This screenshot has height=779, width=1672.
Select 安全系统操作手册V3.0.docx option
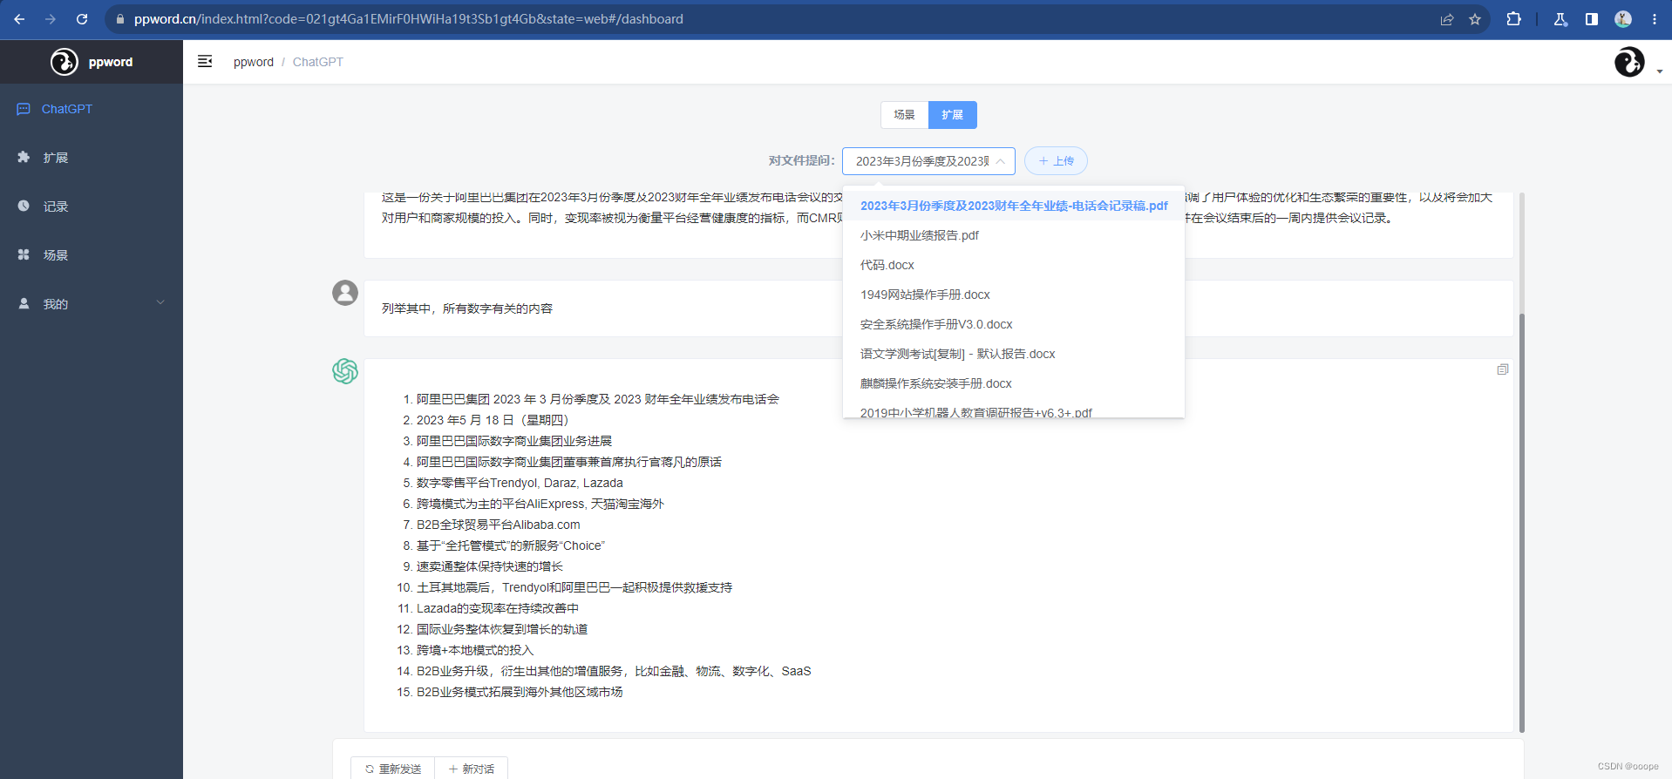[1014, 324]
